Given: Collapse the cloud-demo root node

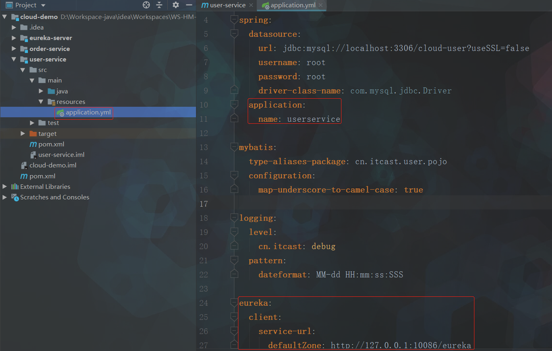Looking at the screenshot, I should (x=5, y=17).
